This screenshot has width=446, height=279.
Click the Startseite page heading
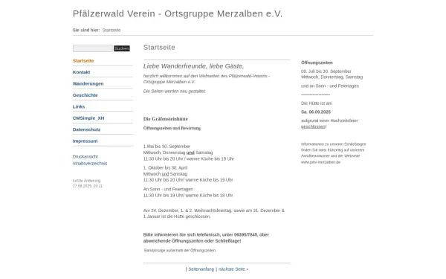click(159, 48)
